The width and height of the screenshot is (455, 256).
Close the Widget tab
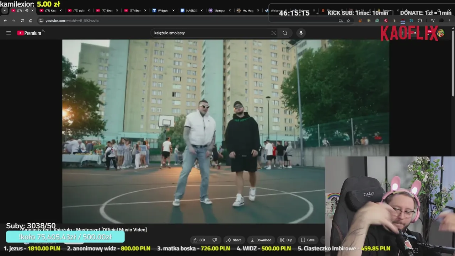point(173,11)
